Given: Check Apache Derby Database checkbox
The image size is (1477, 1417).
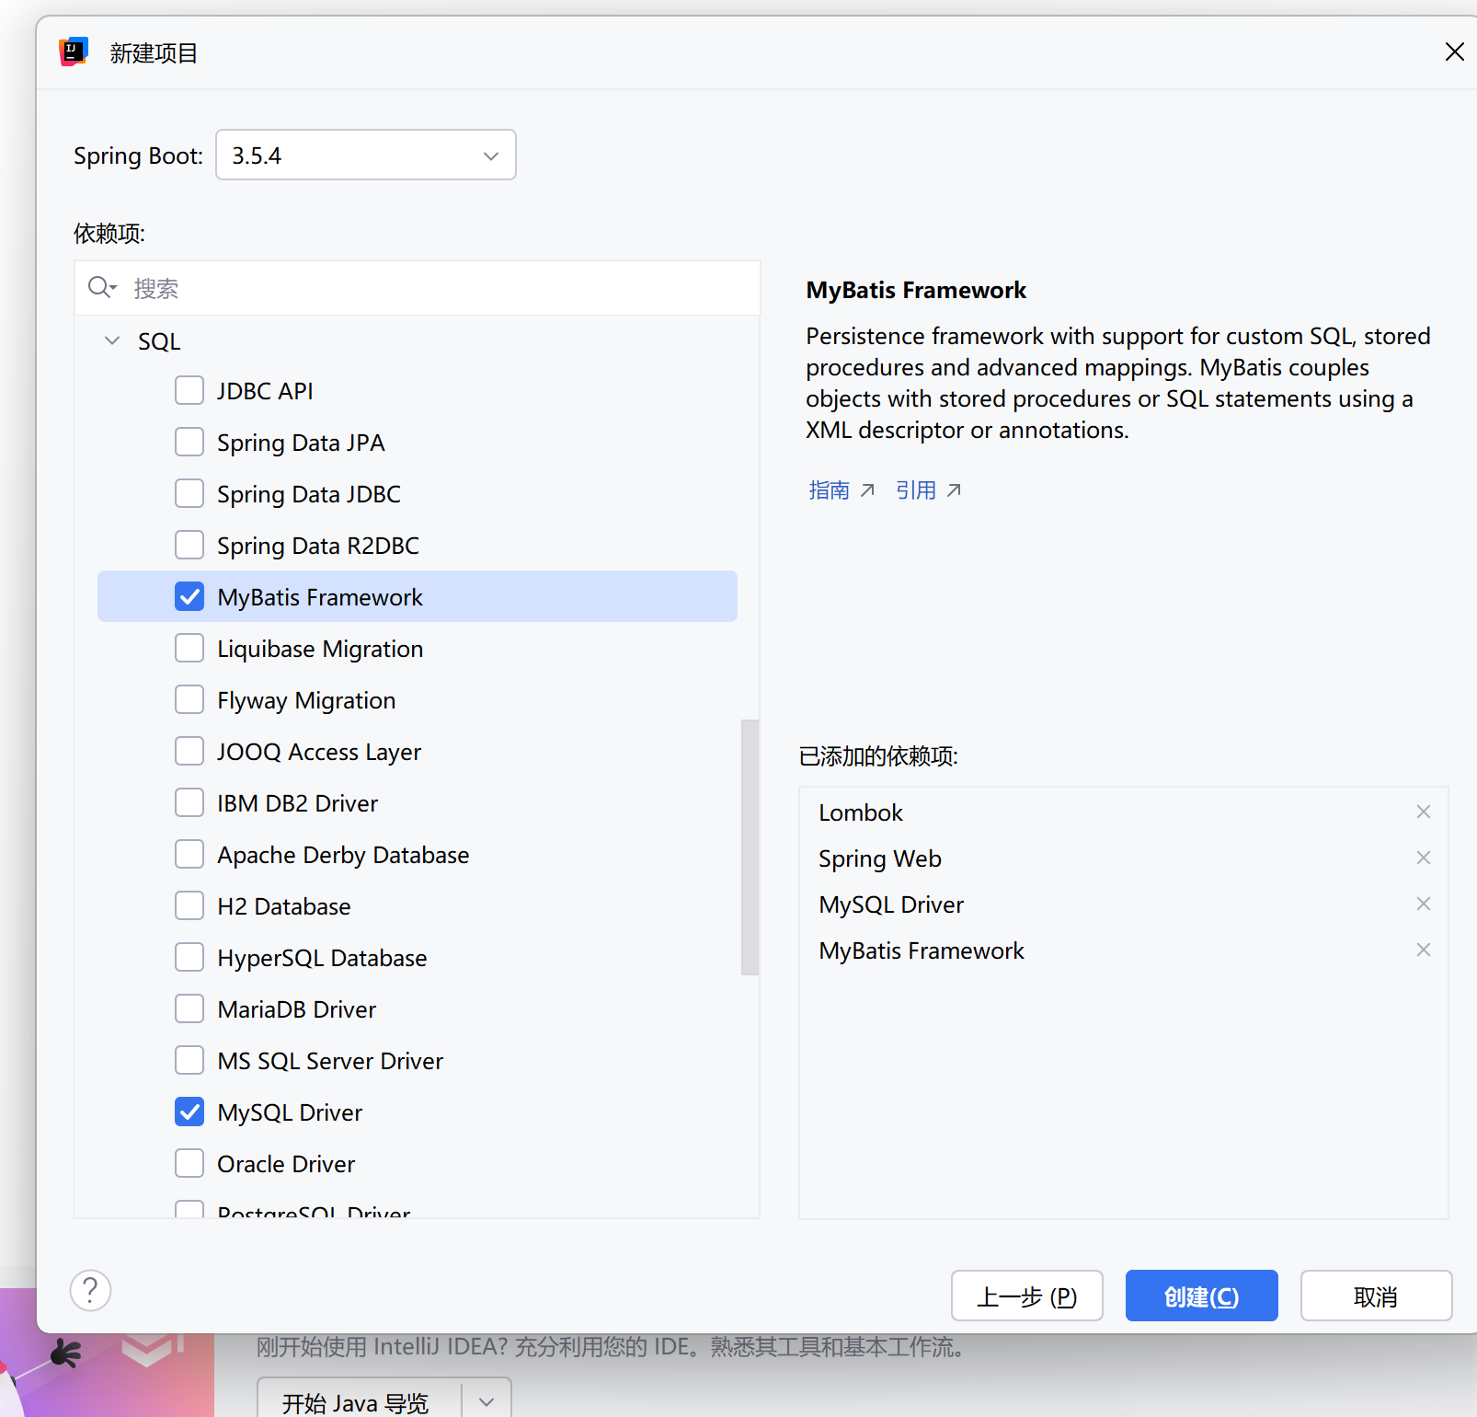Looking at the screenshot, I should (x=189, y=854).
